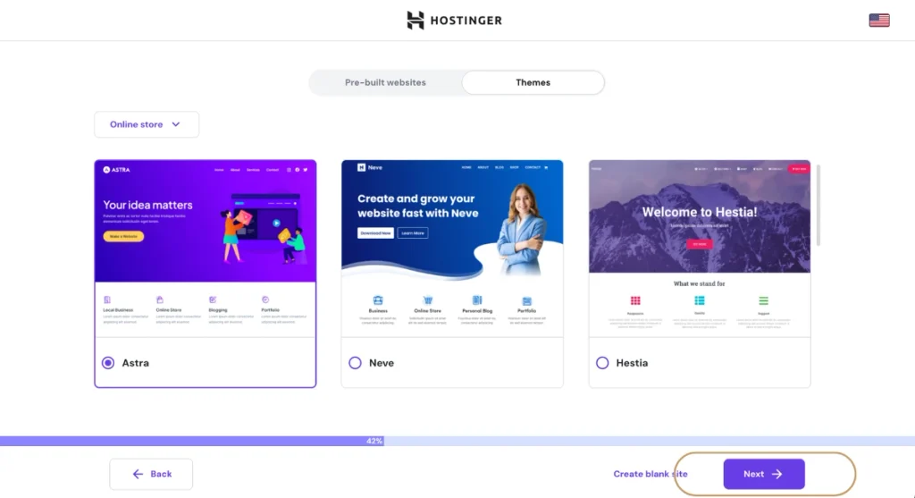Click Blogging icon in Astra preview
The width and height of the screenshot is (915, 498).
[x=213, y=300]
